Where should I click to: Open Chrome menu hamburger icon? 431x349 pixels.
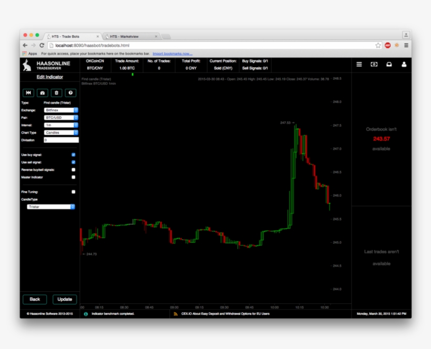point(406,45)
